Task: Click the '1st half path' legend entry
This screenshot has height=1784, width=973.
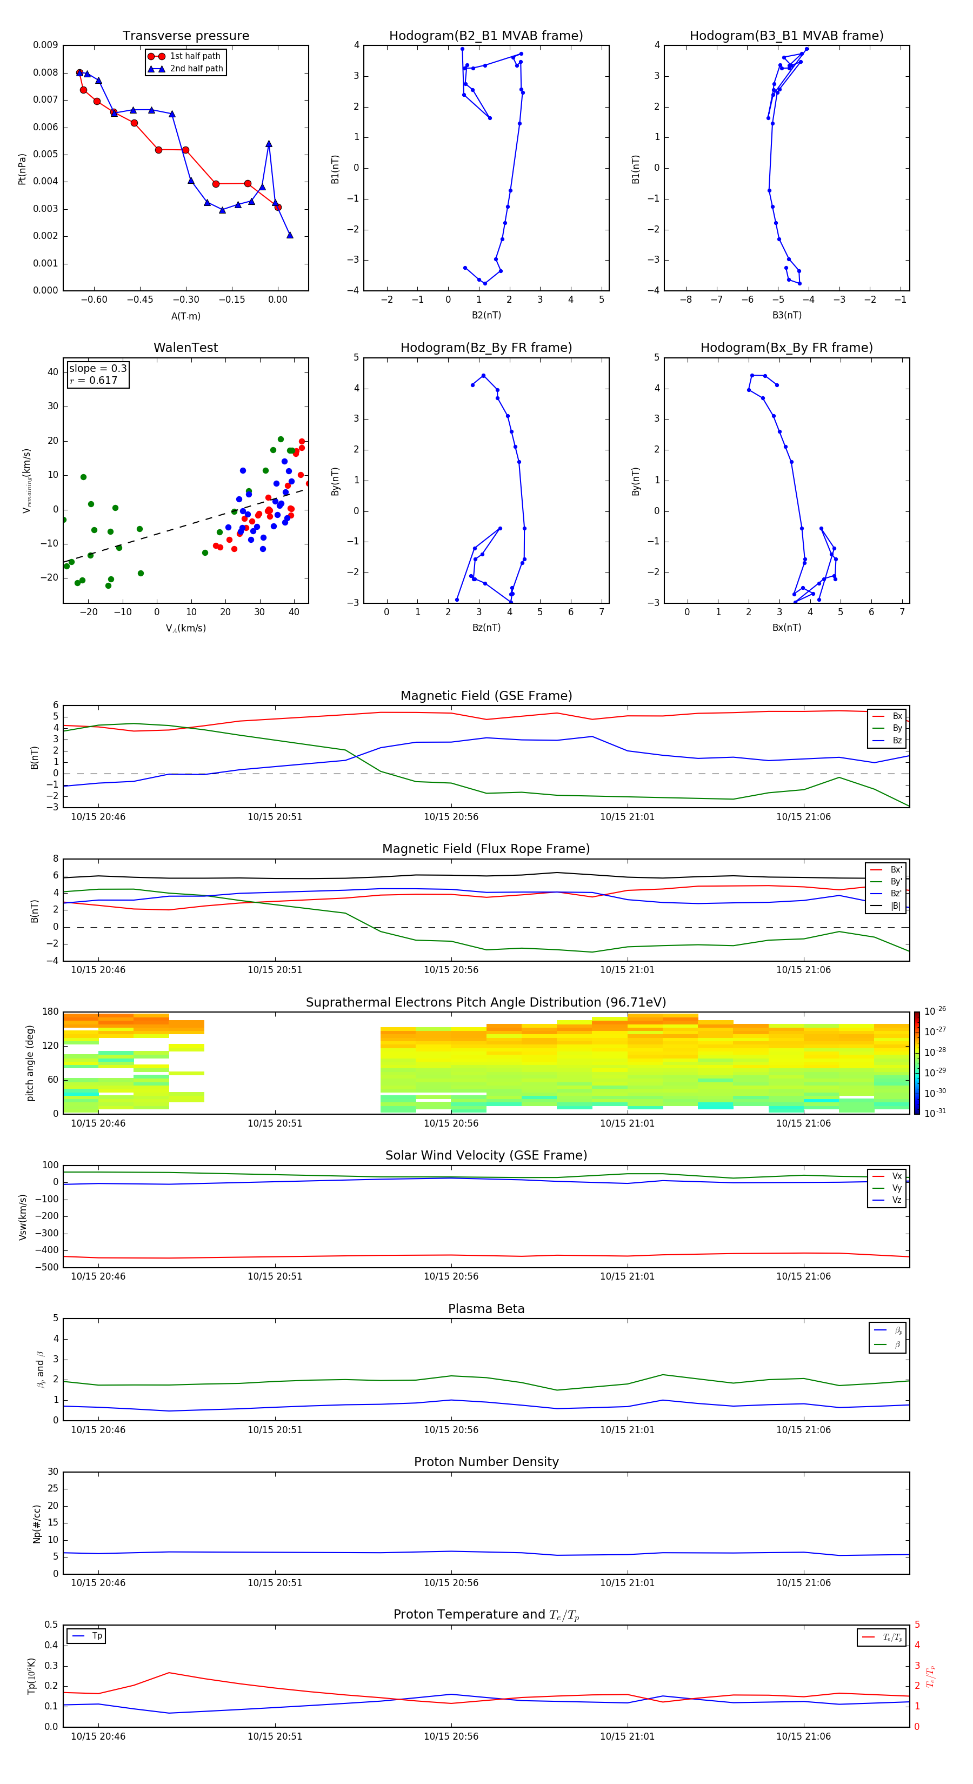Action: [185, 56]
